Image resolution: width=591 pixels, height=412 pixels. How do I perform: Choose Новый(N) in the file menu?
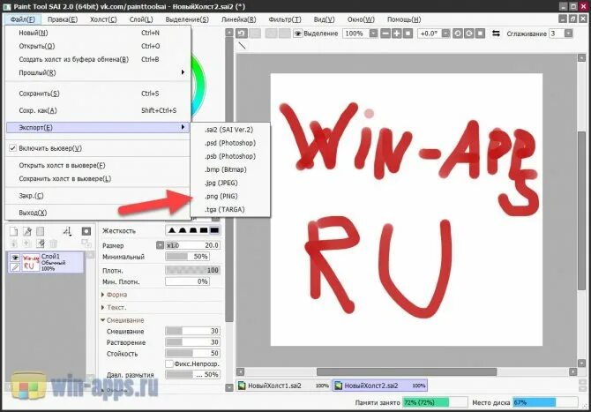98,33
